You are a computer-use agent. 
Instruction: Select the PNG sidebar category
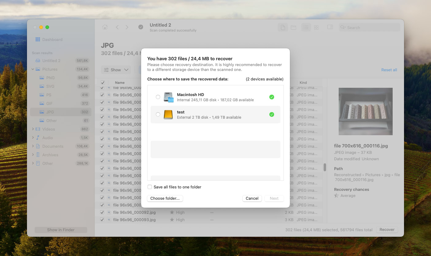(x=50, y=78)
